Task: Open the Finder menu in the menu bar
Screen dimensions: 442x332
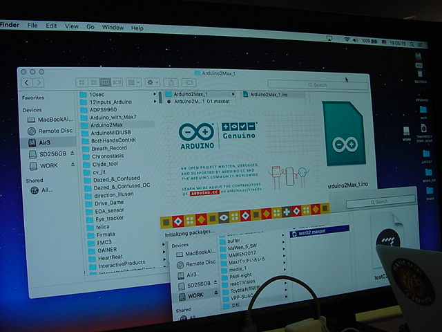Action: (10, 25)
